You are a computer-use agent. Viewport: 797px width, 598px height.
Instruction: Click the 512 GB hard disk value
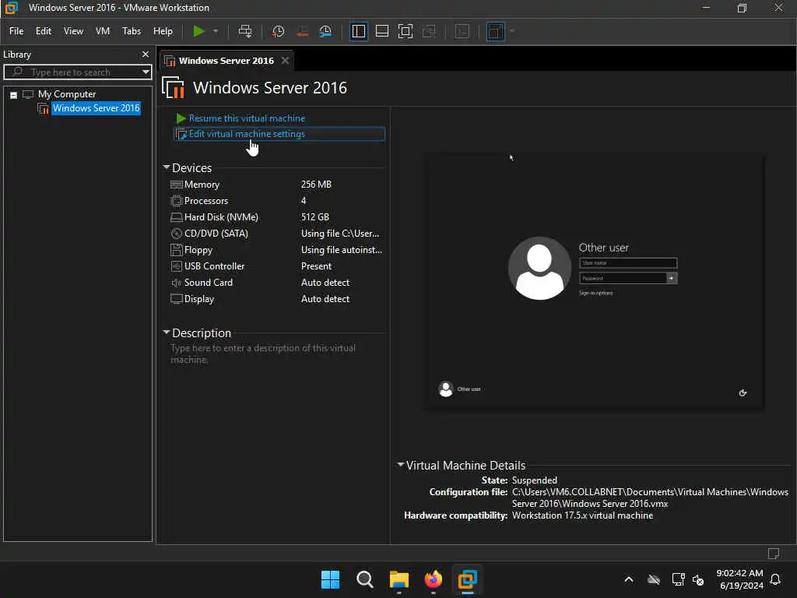pos(315,216)
